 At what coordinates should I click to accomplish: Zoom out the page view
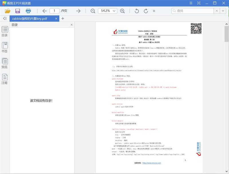(x=93, y=11)
